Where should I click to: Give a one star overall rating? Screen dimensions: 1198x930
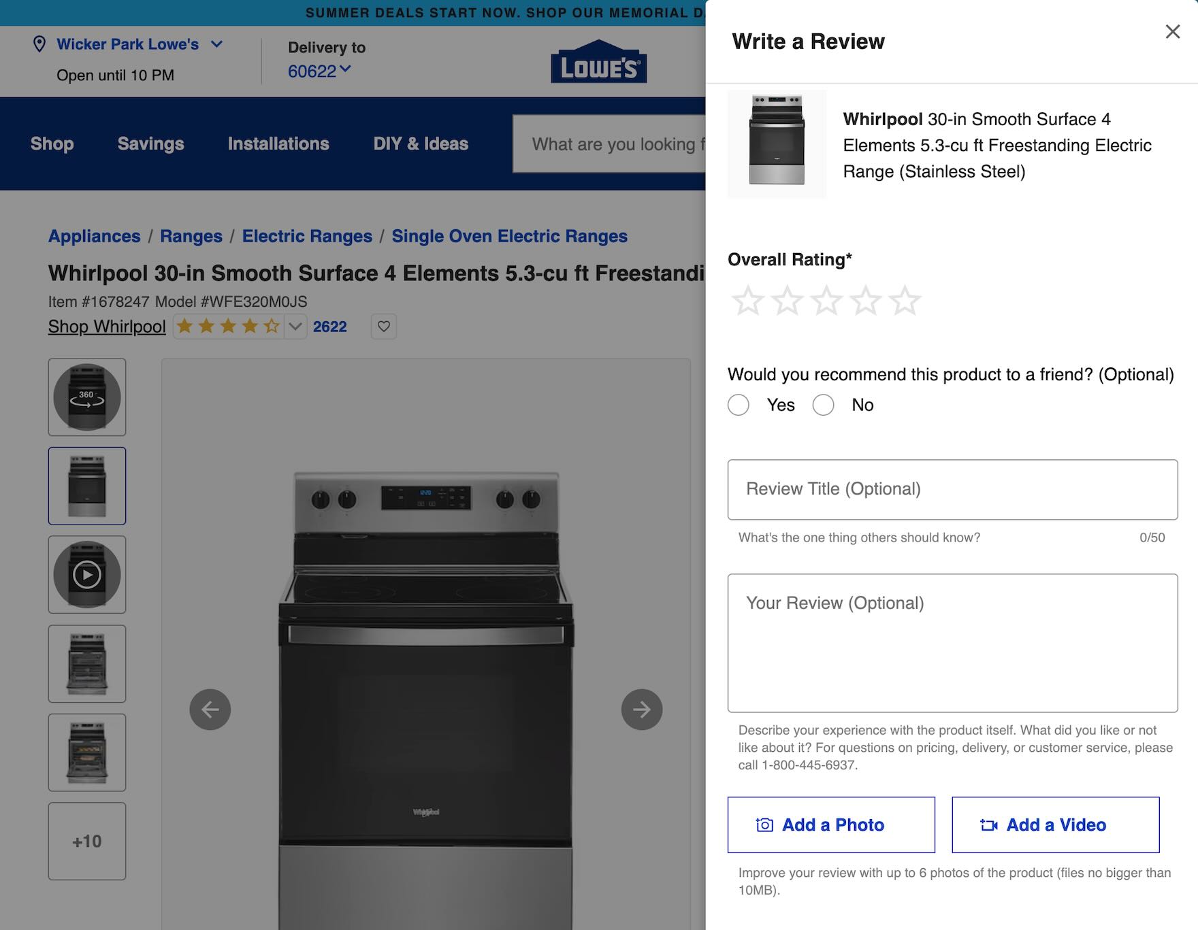[x=747, y=301]
